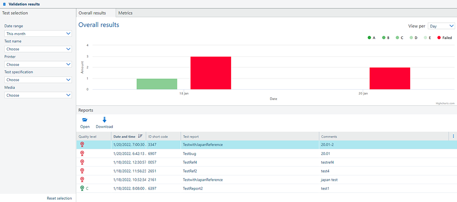Click the Download arrow icon
Viewport: 457px width, 202px height.
(104, 120)
